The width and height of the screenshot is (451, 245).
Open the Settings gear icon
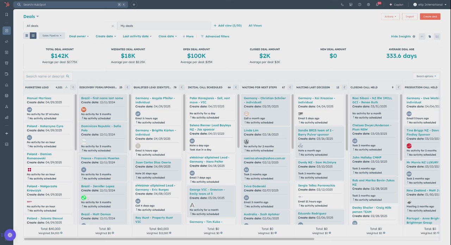point(368,5)
